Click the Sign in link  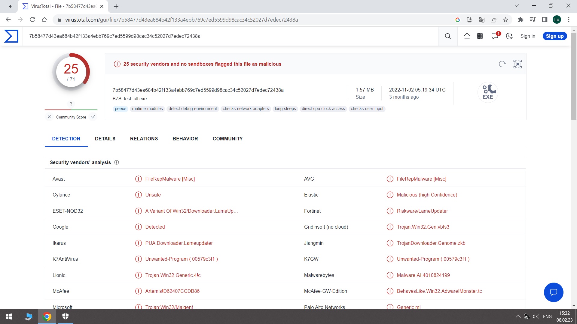pyautogui.click(x=528, y=36)
